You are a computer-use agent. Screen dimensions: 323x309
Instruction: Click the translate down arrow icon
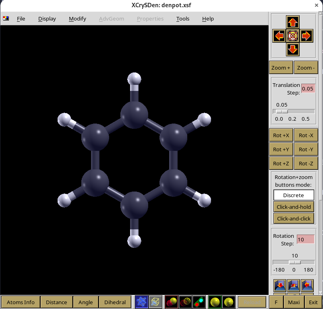point(293,49)
